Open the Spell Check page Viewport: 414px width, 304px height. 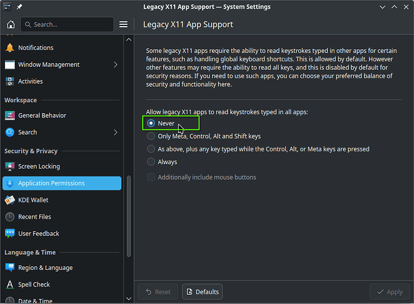62,285
